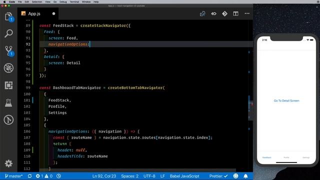Open the Apple menu
The width and height of the screenshot is (320, 180).
click(4, 1)
